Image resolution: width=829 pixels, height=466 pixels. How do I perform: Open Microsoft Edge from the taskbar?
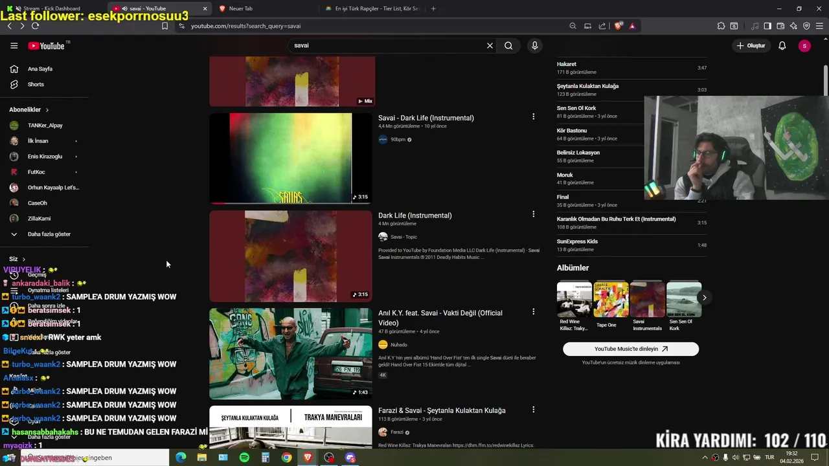pyautogui.click(x=181, y=458)
